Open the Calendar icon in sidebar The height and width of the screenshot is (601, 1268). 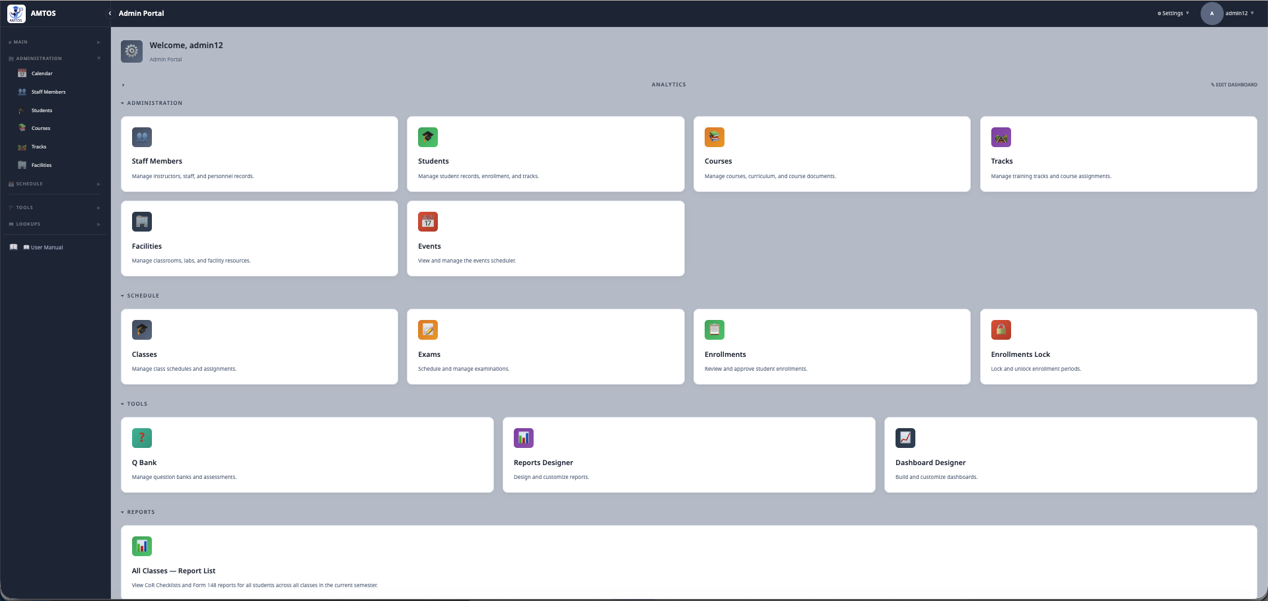[x=22, y=73]
